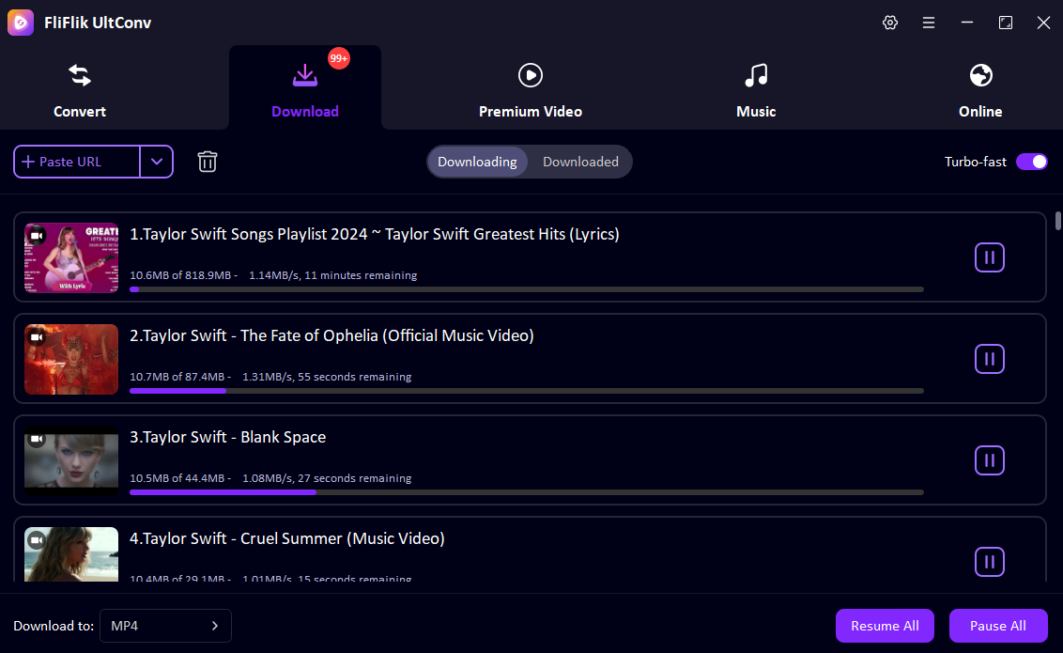Click the Resume All button
Image resolution: width=1063 pixels, height=653 pixels.
click(x=885, y=626)
